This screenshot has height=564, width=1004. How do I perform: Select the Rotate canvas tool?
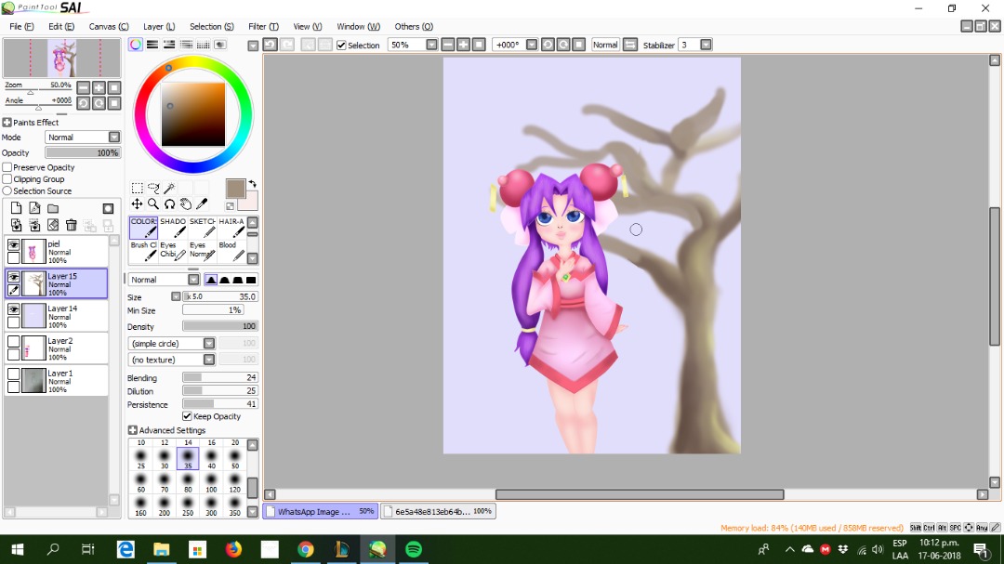170,203
